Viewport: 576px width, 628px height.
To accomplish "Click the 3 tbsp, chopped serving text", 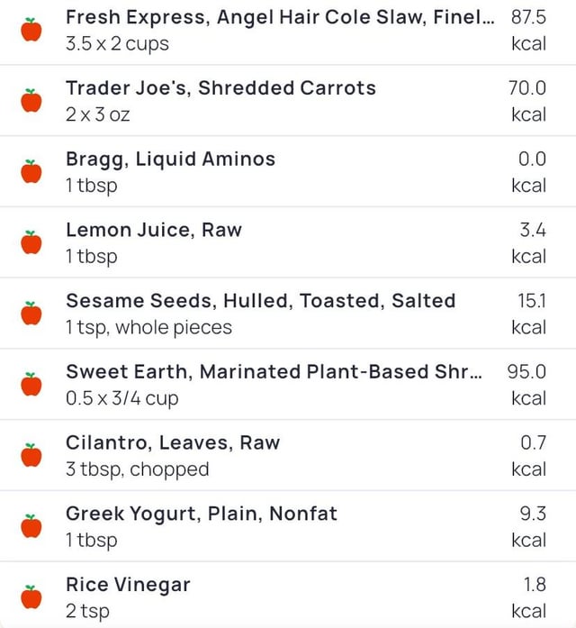I will [137, 469].
